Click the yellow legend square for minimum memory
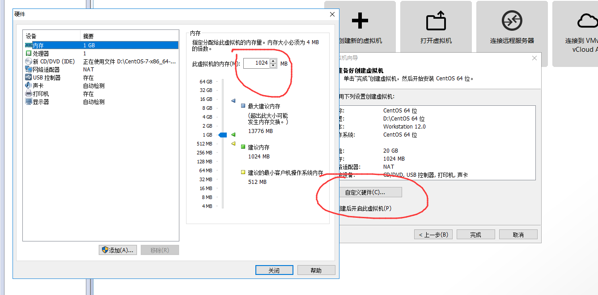This screenshot has width=598, height=295. pos(243,172)
